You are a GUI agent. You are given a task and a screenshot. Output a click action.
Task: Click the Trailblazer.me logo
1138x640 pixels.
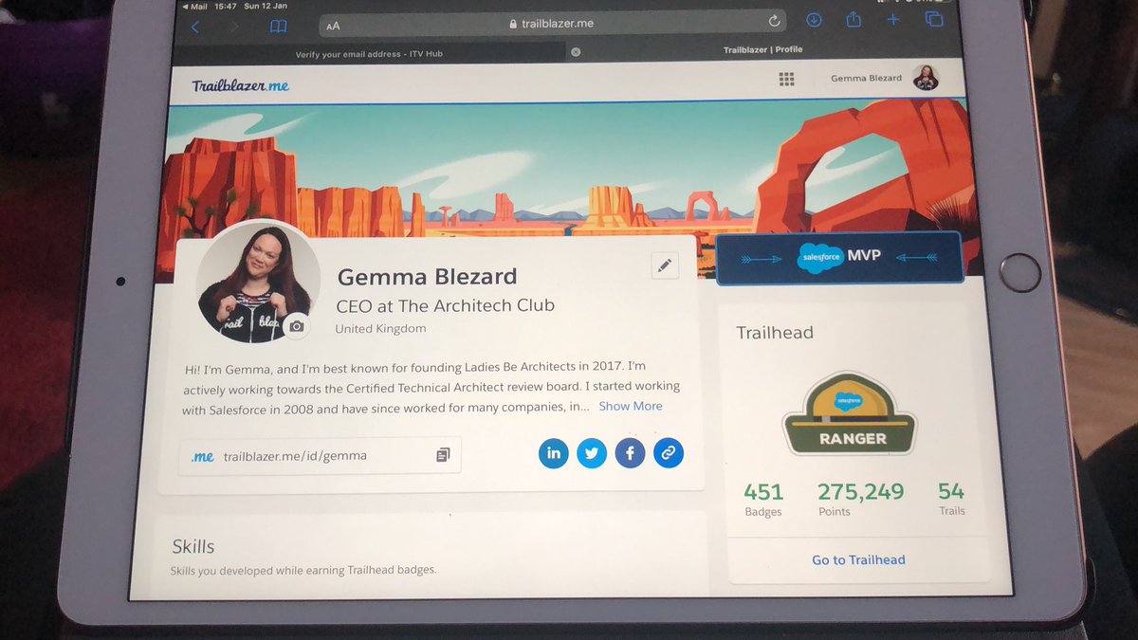pos(241,85)
